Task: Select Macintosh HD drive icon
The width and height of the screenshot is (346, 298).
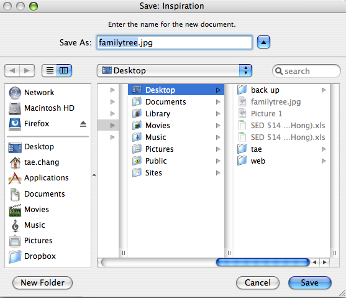Action: coord(15,108)
